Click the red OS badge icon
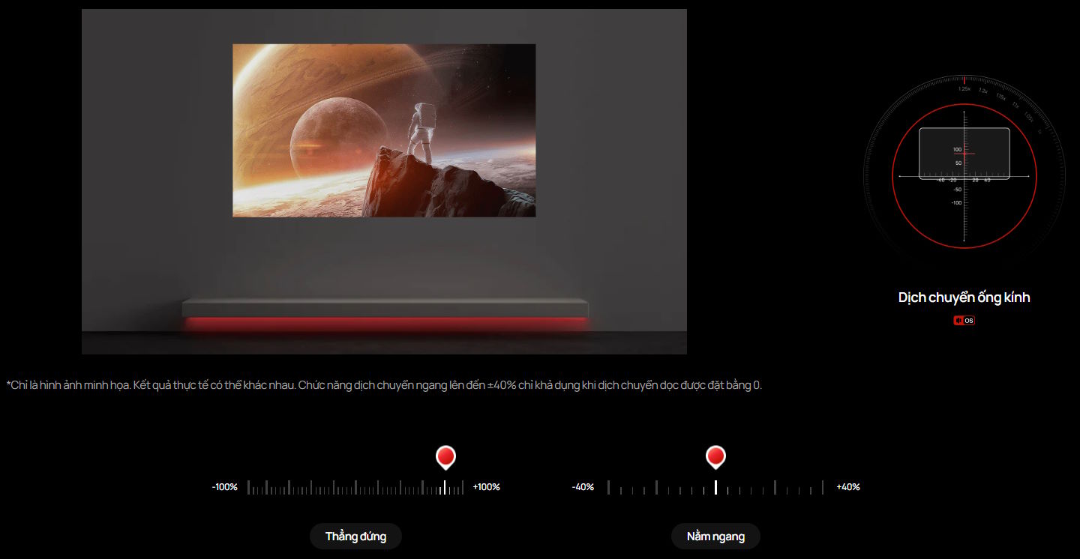Viewport: 1080px width, 559px height. (964, 321)
